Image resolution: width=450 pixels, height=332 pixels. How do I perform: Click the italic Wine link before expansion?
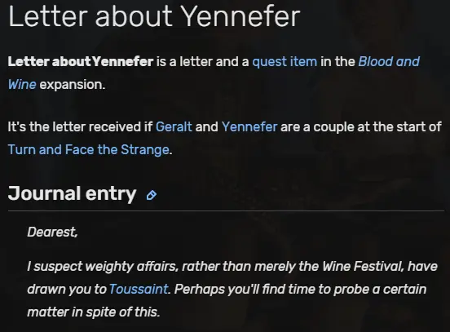click(x=22, y=85)
